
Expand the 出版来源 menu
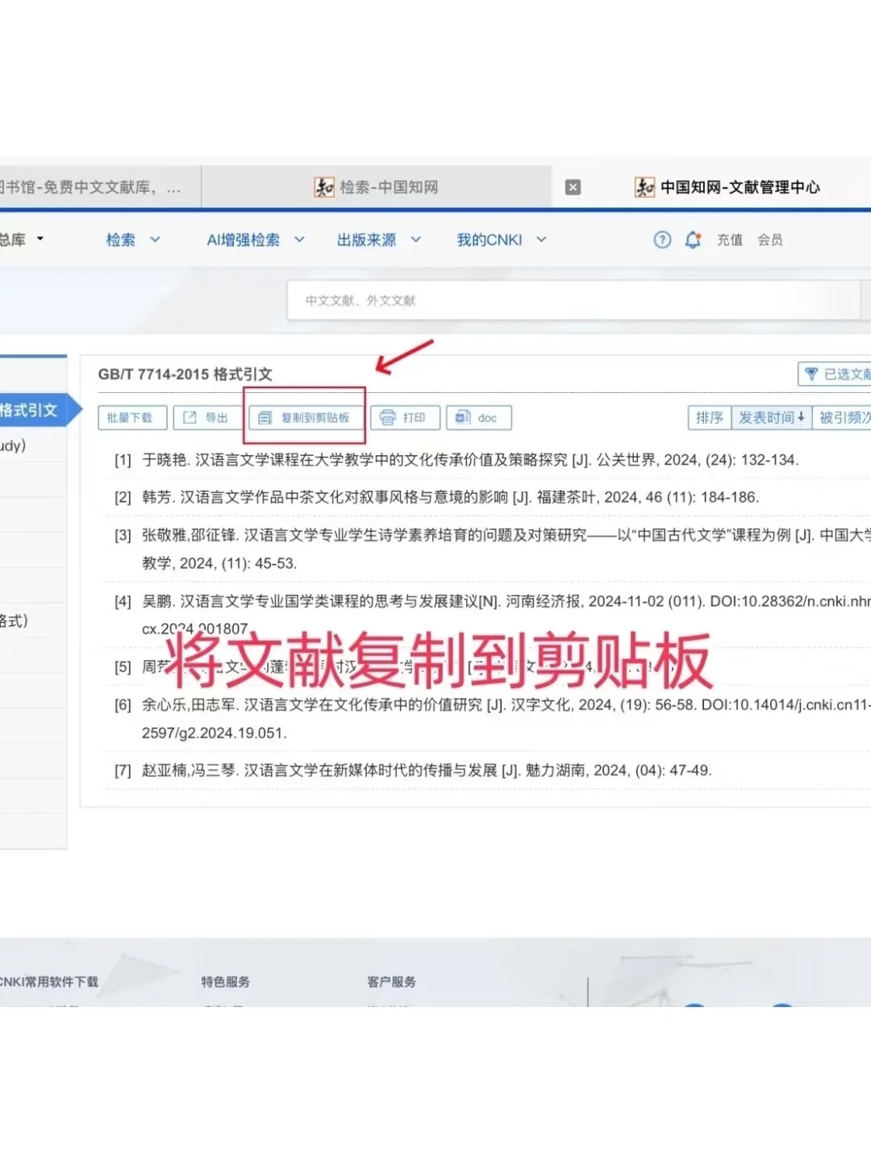(x=379, y=240)
